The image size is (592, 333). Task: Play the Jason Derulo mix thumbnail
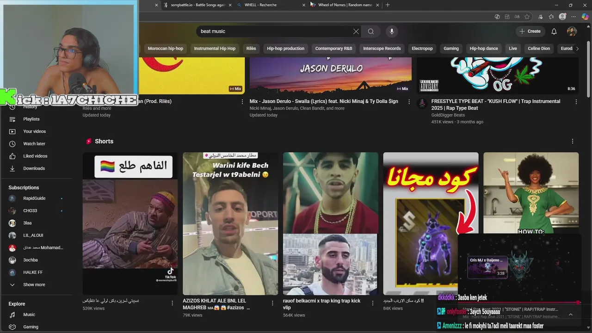330,75
